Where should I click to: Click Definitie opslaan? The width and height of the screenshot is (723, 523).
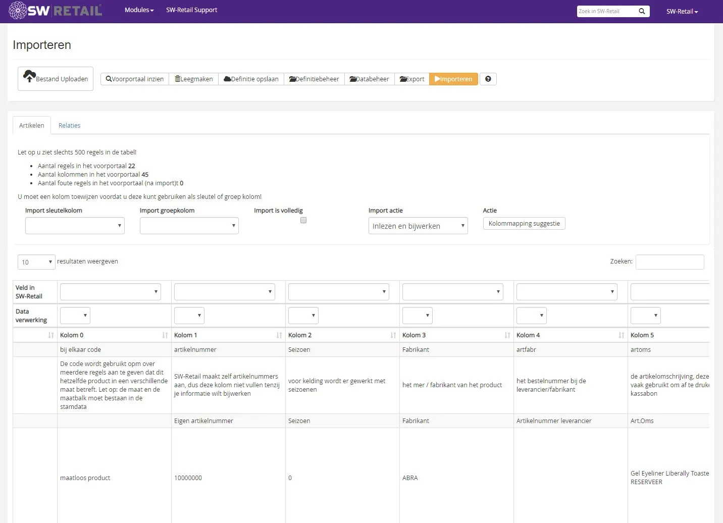[251, 79]
